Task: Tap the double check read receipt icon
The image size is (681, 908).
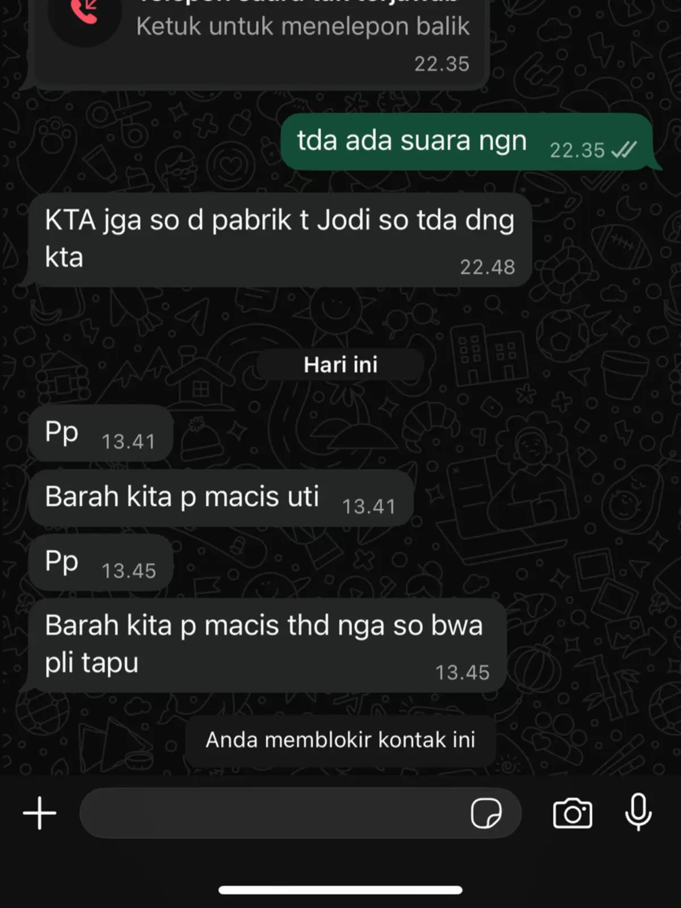Action: tap(624, 150)
